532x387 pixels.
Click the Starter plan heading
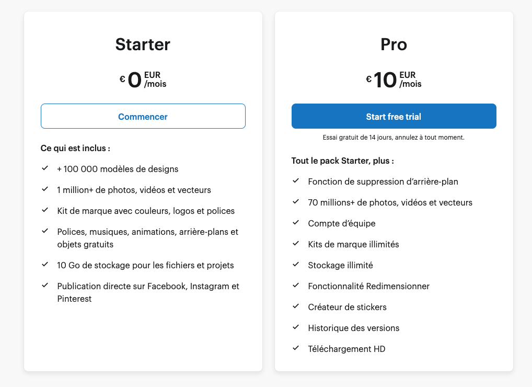(x=143, y=44)
